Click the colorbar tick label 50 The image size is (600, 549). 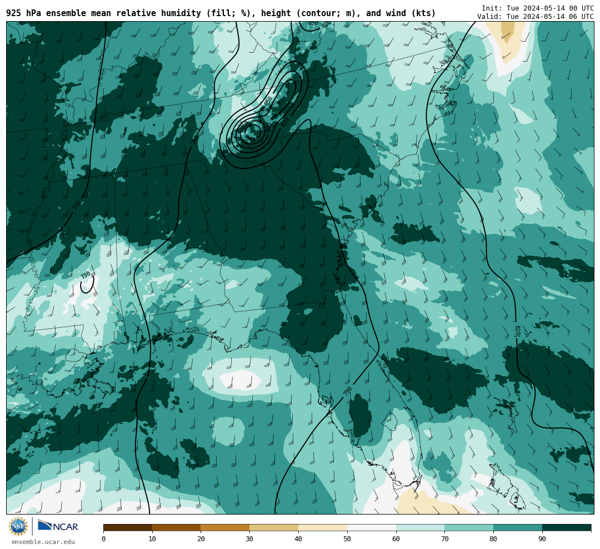347,539
